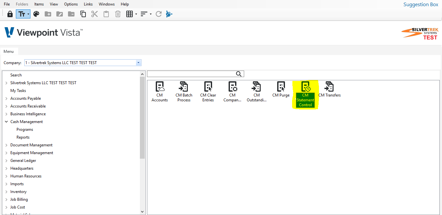Image resolution: width=442 pixels, height=215 pixels.
Task: Open the CM Statement Control program
Action: tap(305, 94)
